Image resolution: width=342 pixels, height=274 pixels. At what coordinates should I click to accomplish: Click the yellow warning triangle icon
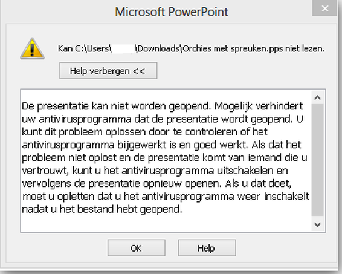click(32, 48)
